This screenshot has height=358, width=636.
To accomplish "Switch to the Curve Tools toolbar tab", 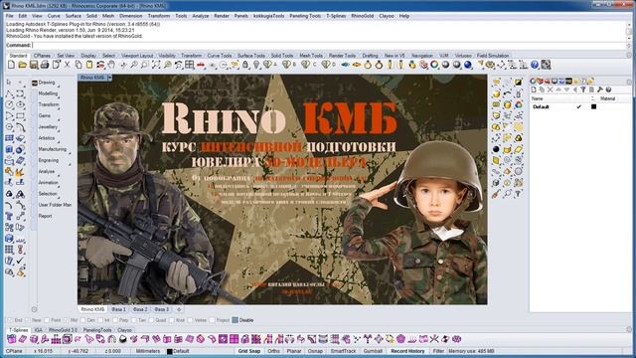I will 220,56.
